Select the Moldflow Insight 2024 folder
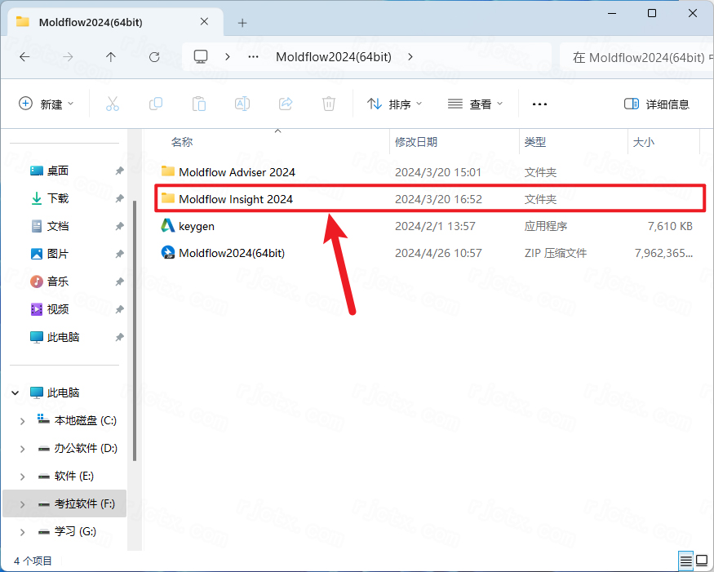Image resolution: width=714 pixels, height=572 pixels. 236,199
